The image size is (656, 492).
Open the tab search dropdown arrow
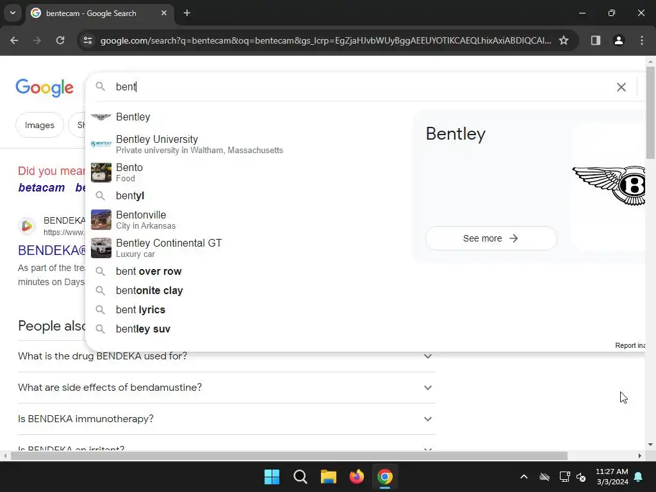click(x=13, y=13)
